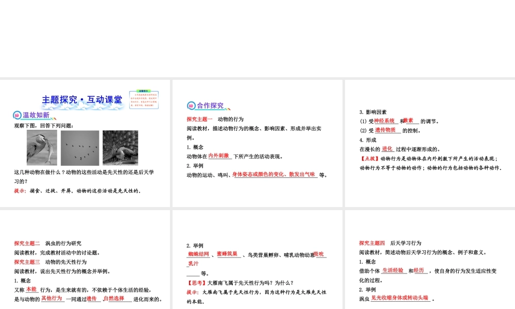Click the red answer 本能
The height and width of the screenshot is (309, 515).
coord(31,289)
